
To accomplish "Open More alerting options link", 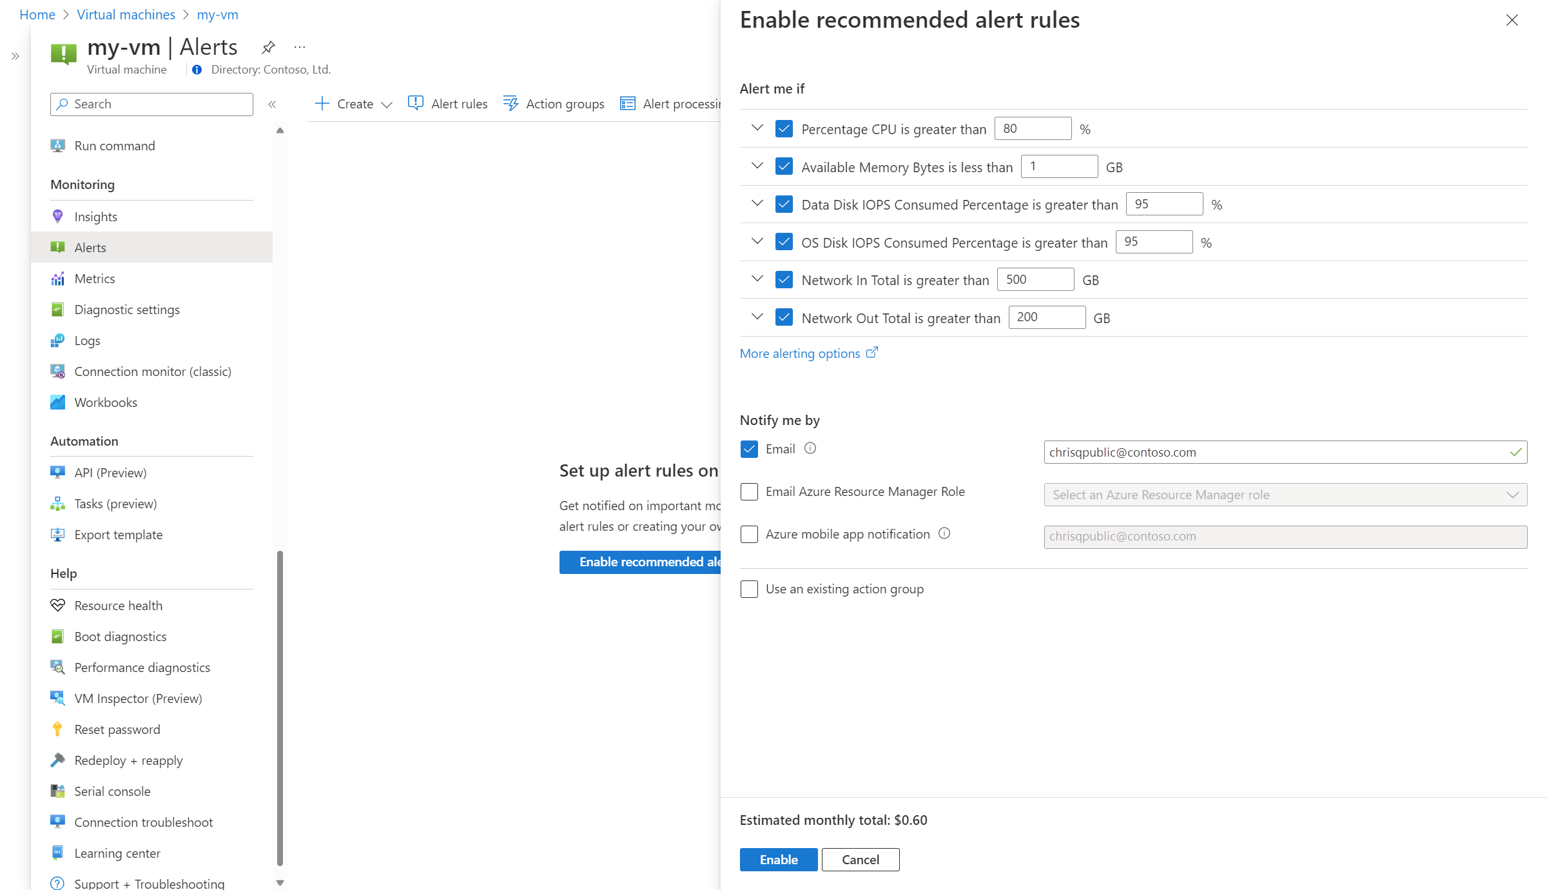I will (801, 353).
